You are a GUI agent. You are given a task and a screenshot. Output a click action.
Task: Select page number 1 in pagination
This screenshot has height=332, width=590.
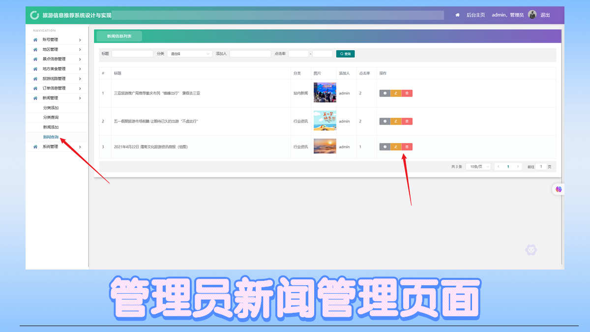508,167
